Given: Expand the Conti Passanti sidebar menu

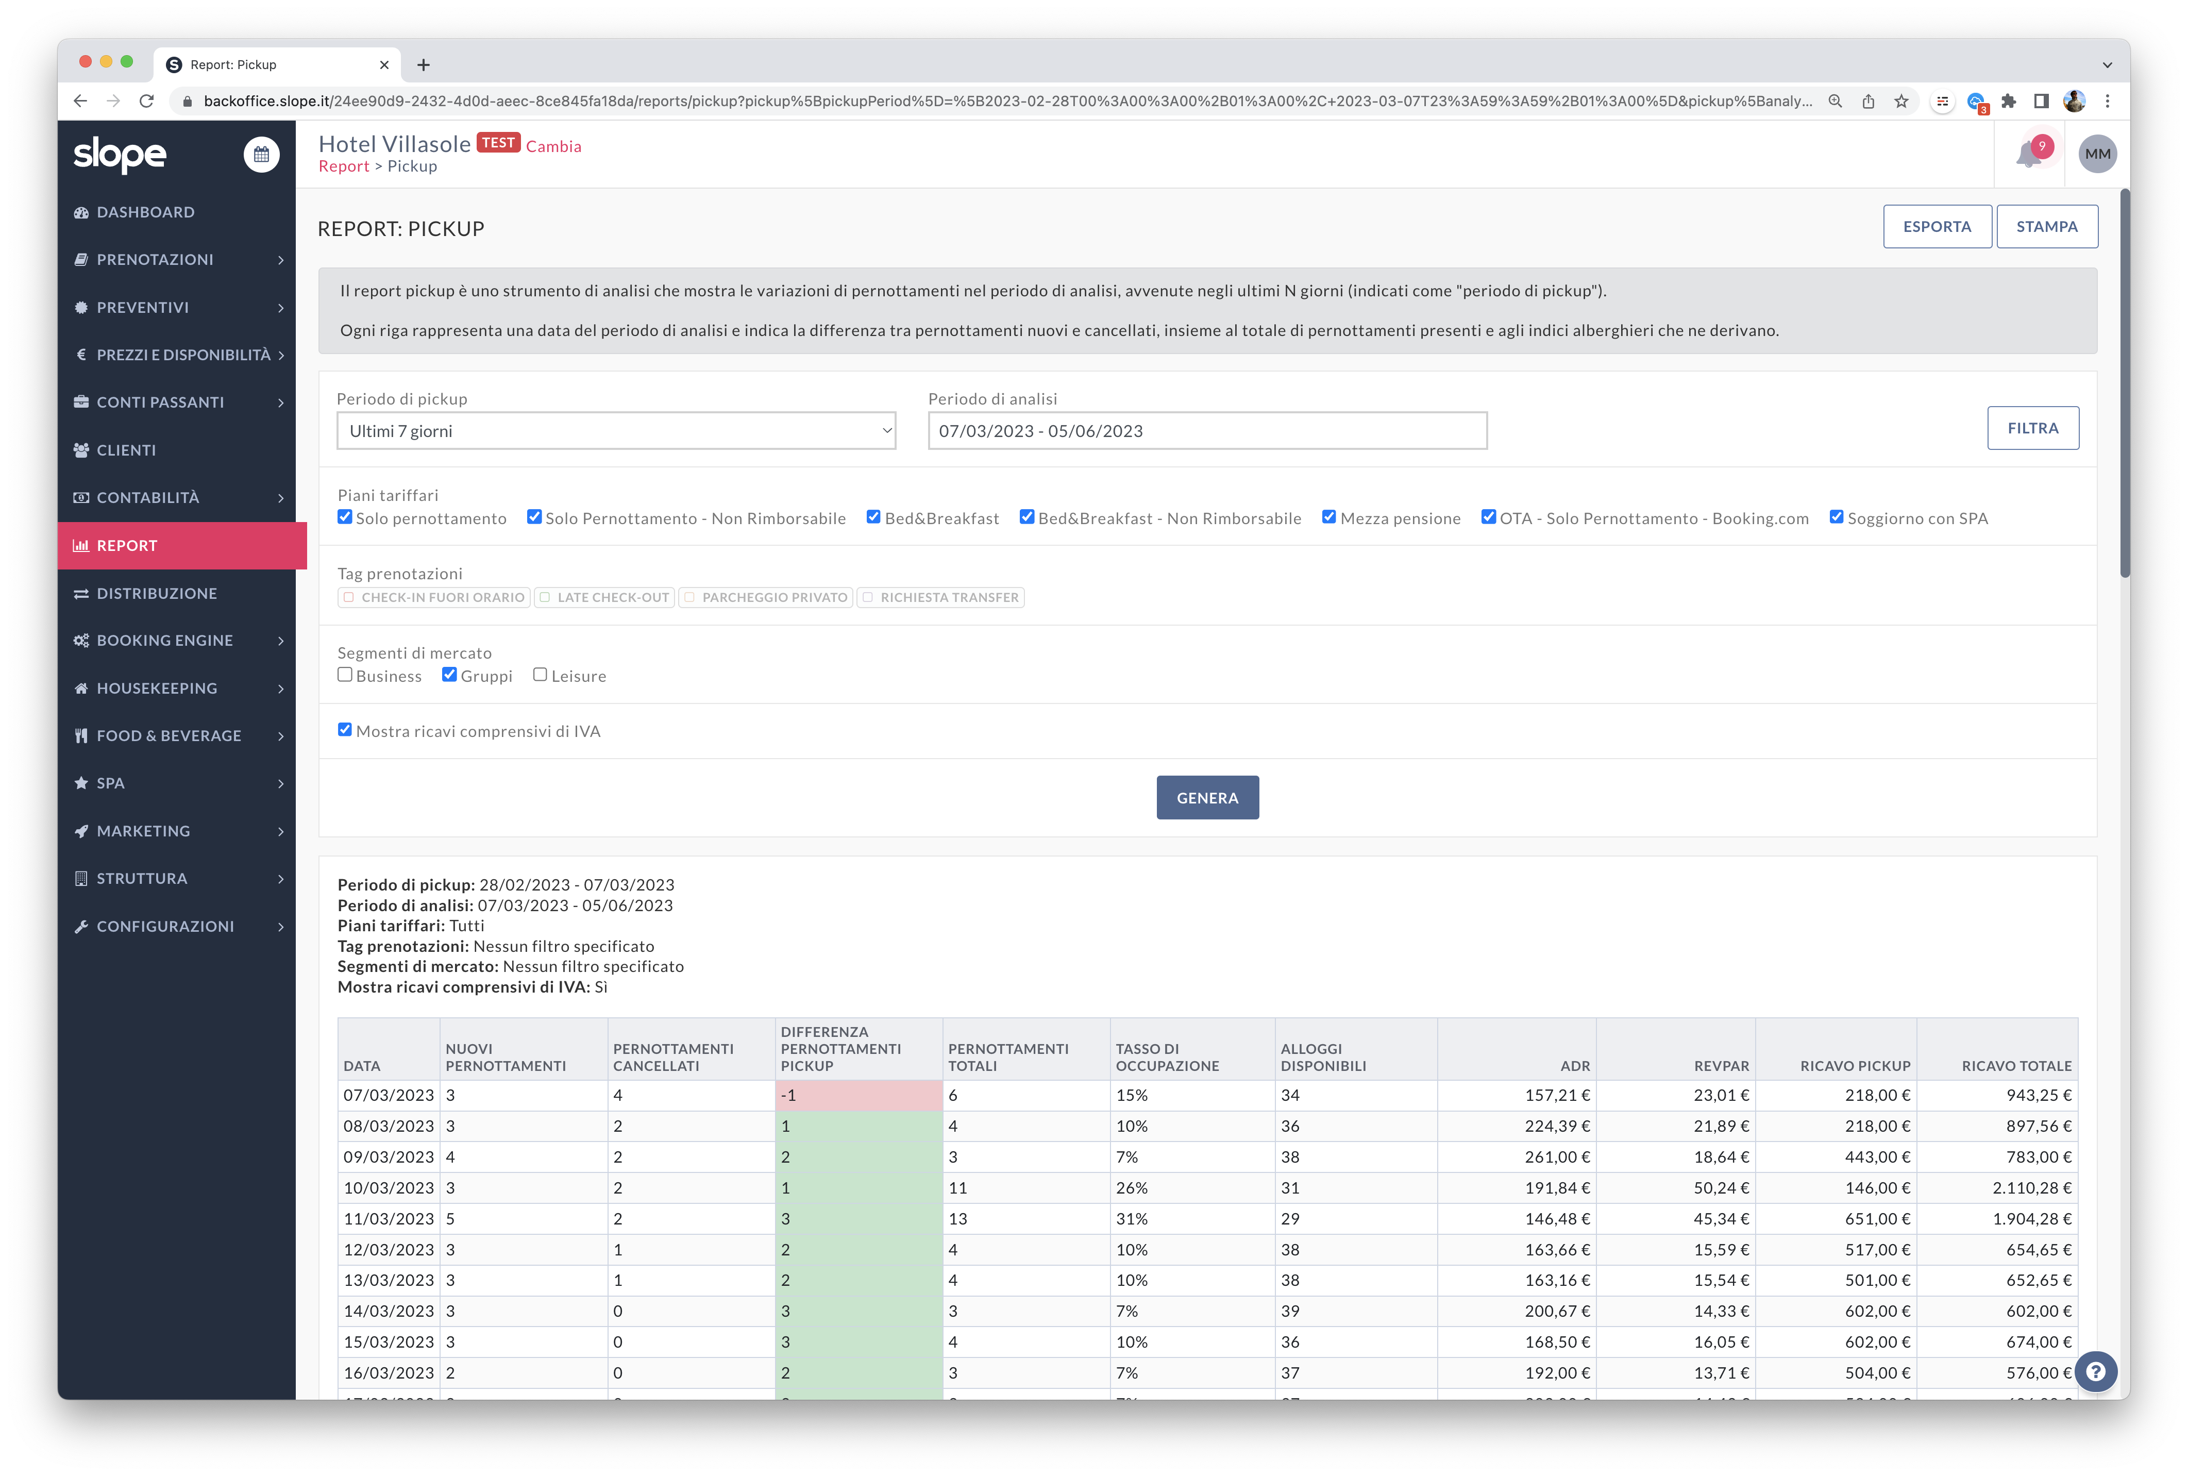Looking at the screenshot, I should pos(176,403).
